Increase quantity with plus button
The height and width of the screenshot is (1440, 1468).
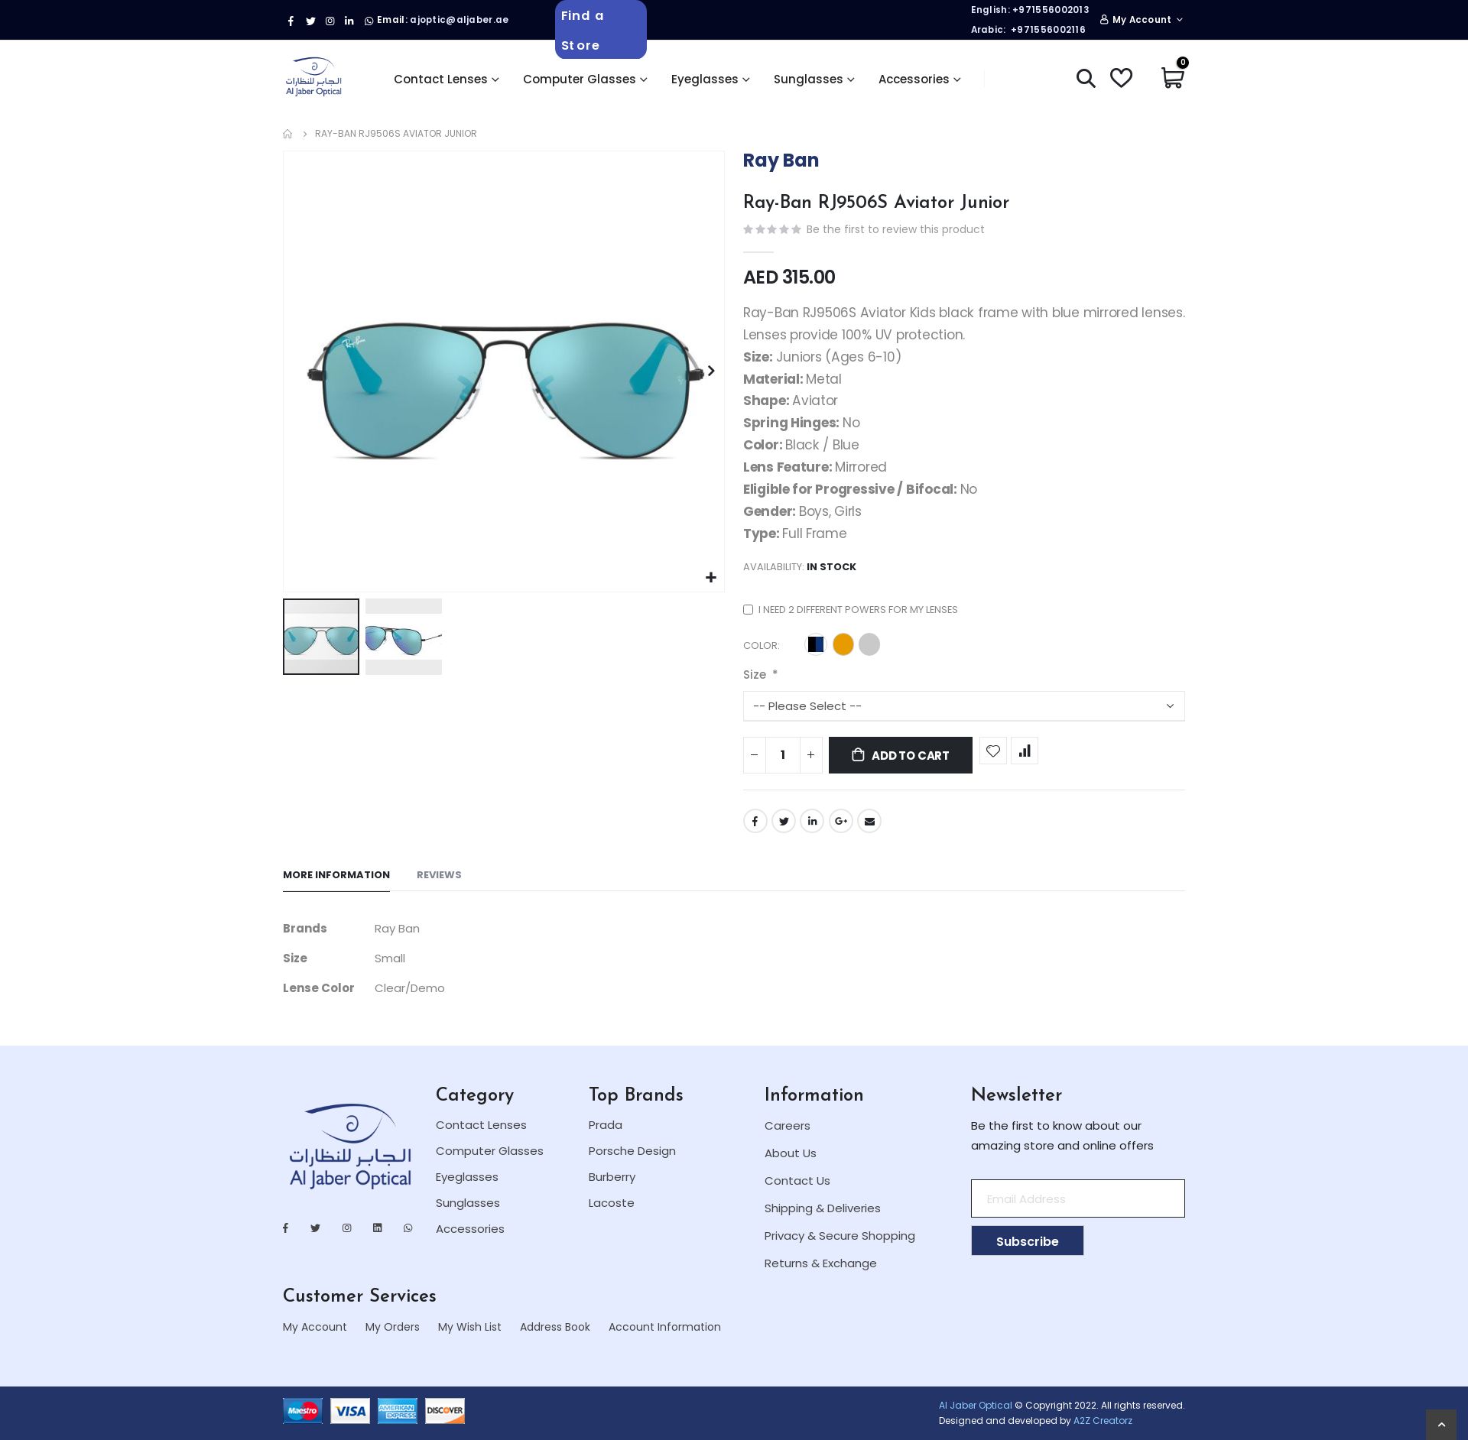pos(811,755)
